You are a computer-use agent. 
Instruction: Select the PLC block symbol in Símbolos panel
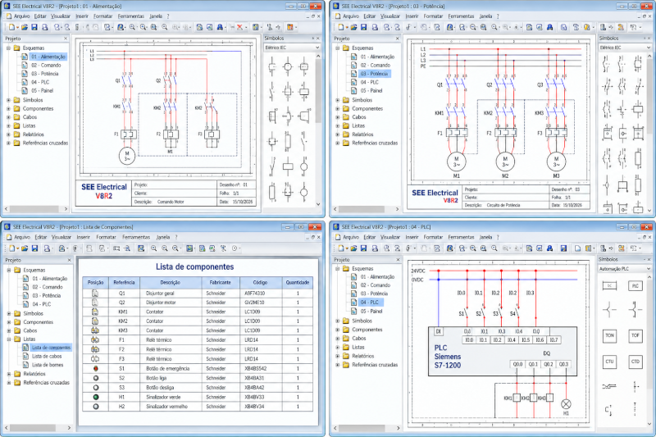(635, 286)
